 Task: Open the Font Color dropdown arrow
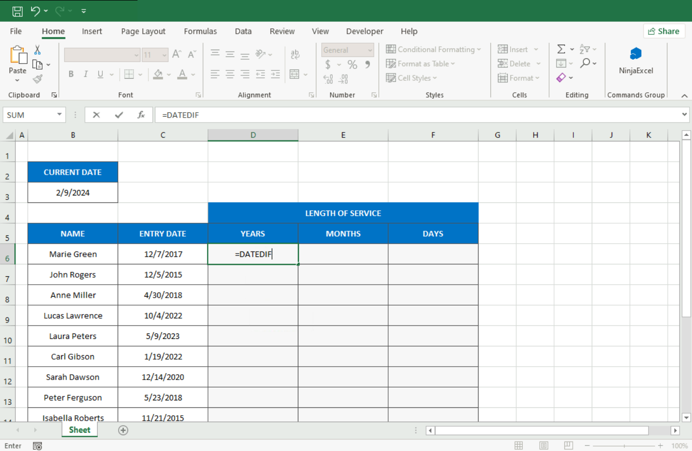pyautogui.click(x=193, y=74)
